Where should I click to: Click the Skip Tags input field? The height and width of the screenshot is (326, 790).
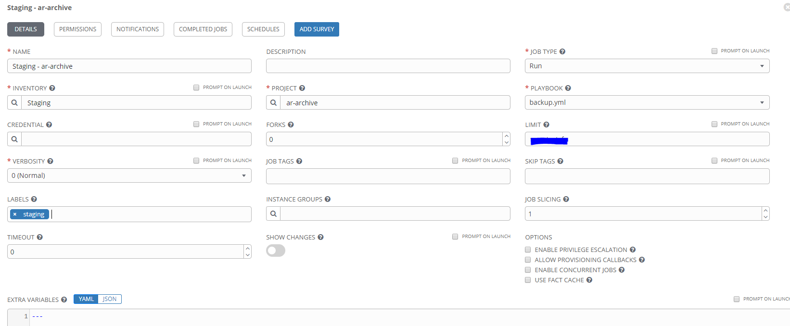(647, 176)
